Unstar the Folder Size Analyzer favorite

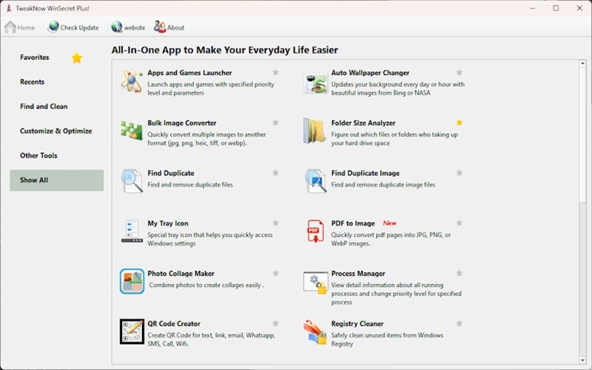(x=459, y=122)
